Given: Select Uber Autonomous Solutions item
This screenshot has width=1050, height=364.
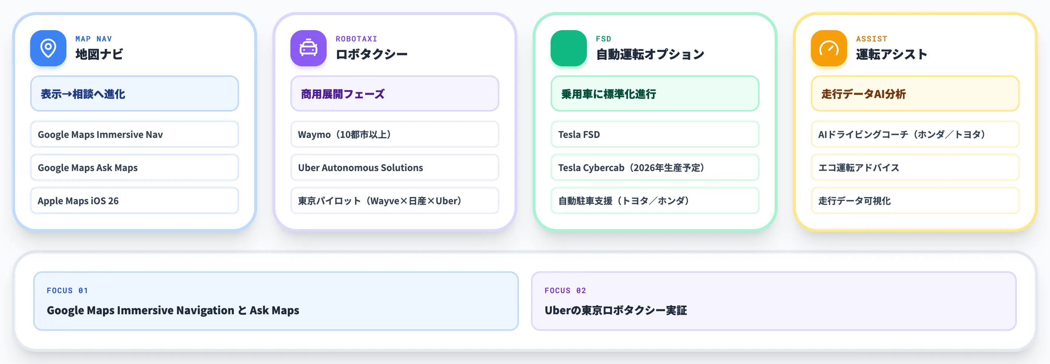Looking at the screenshot, I should pos(395,167).
